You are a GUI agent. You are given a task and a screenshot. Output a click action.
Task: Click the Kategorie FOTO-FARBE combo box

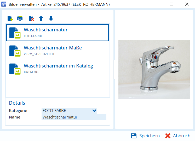click(x=67, y=111)
